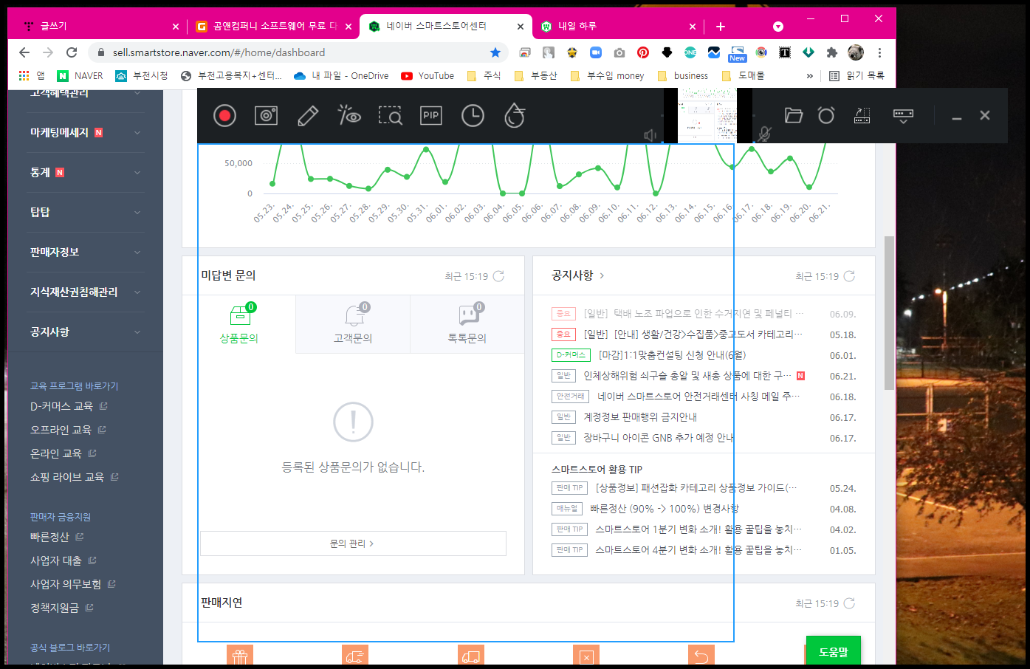Open the YouTube bookmark
Screen dimensions: 1030x669
pos(428,75)
